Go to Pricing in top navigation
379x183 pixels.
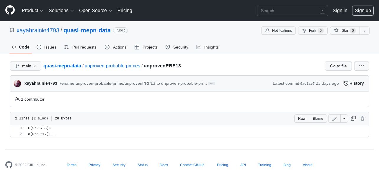125,11
